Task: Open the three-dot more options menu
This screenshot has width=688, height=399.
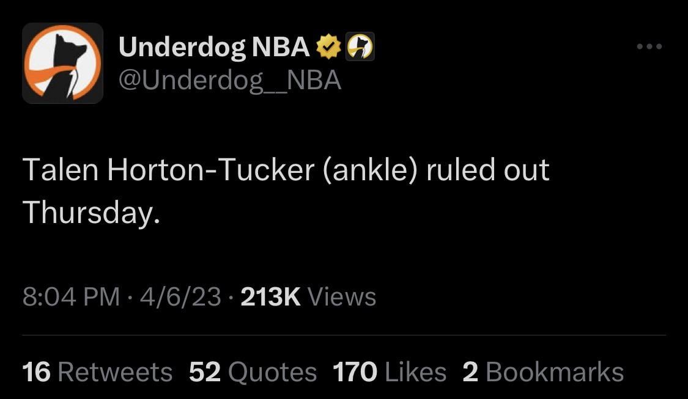Action: pos(649,46)
